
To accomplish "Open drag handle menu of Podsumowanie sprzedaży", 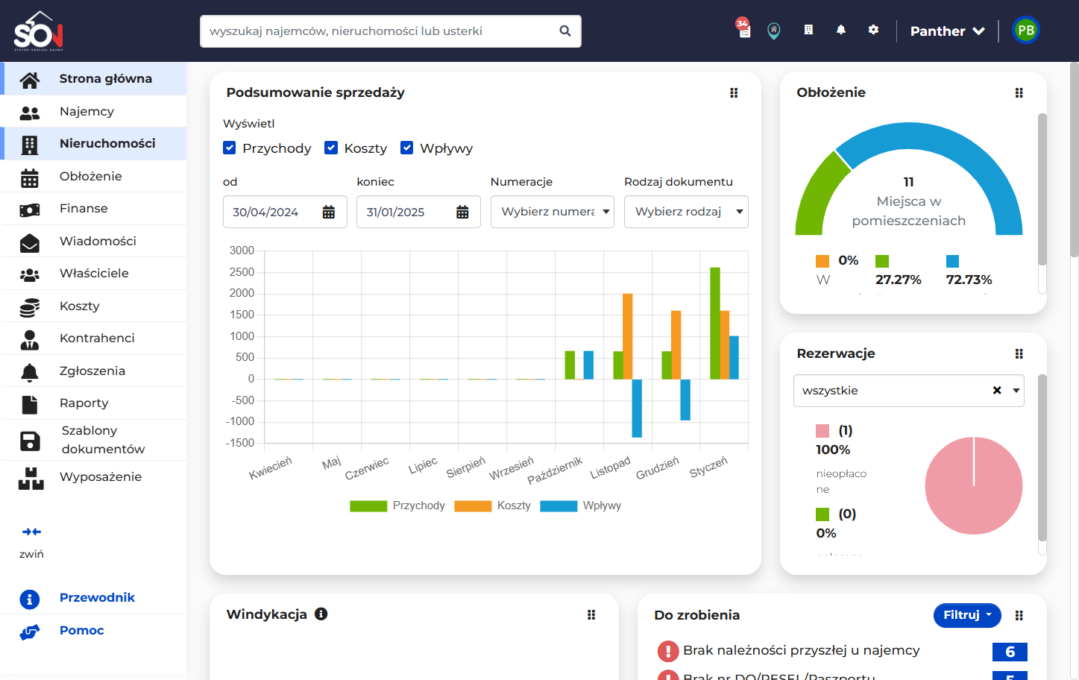I will tap(734, 93).
